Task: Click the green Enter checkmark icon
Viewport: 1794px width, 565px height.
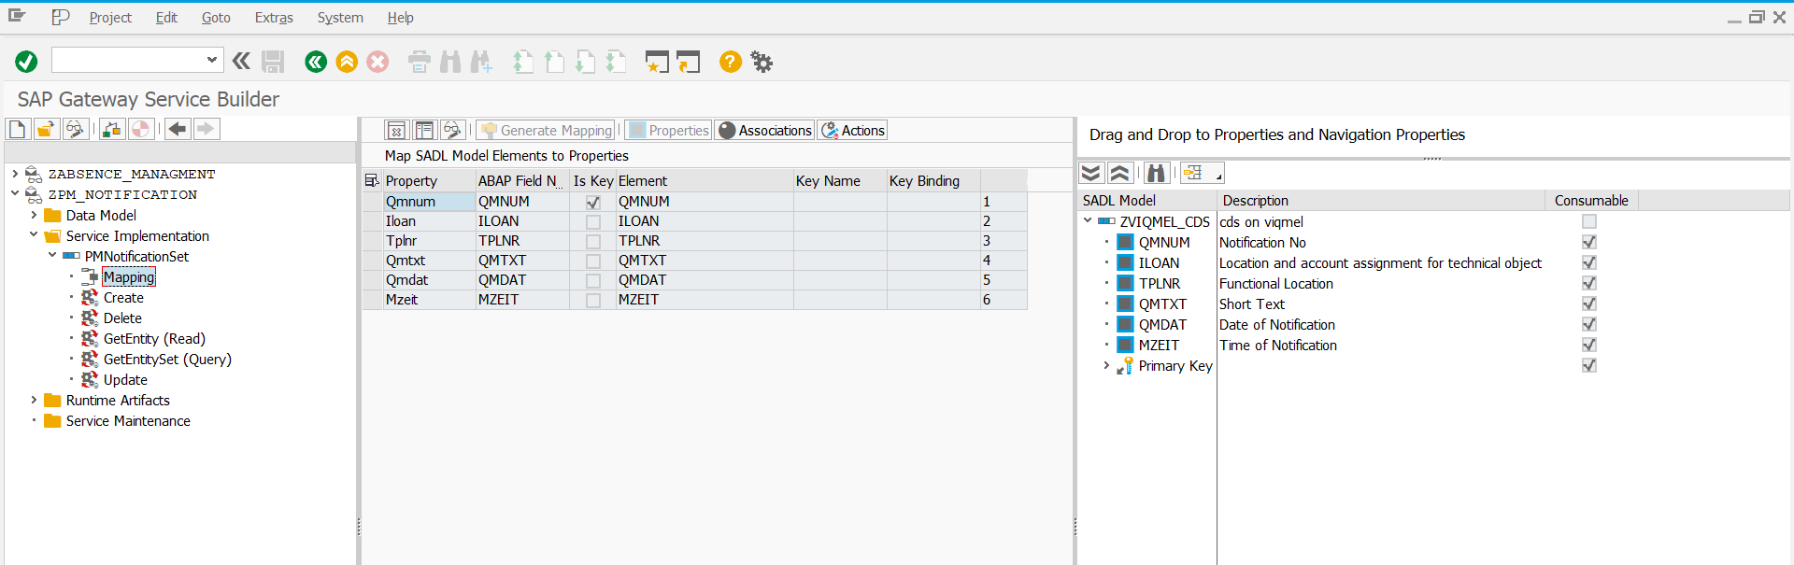Action: pos(26,62)
